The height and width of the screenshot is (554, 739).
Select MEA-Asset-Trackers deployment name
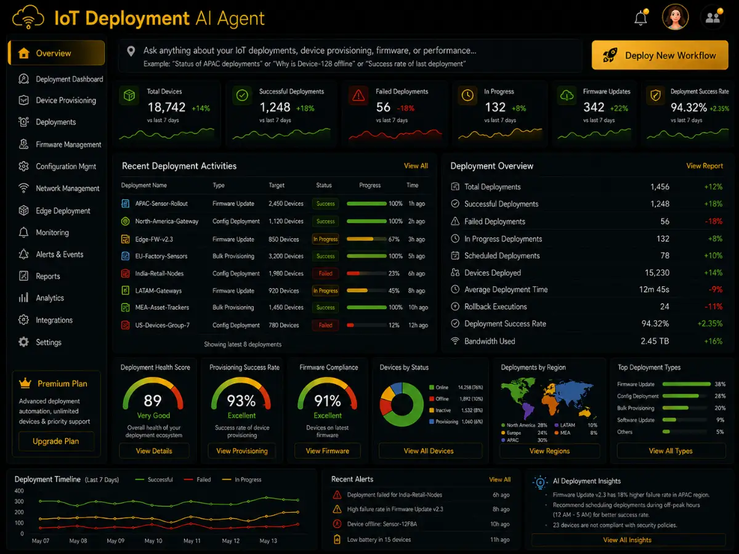[x=162, y=307]
